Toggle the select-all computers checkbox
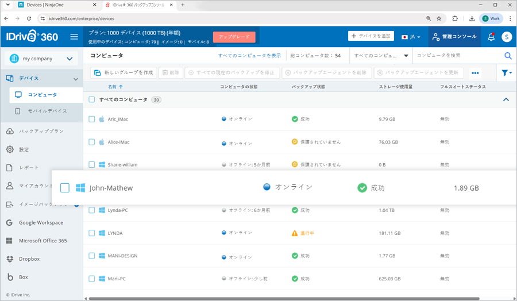This screenshot has width=517, height=301. click(92, 99)
